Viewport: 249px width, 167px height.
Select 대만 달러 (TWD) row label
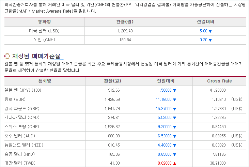(20, 163)
